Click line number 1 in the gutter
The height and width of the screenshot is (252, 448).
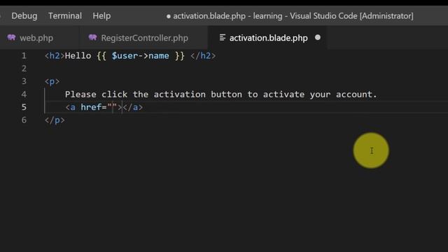click(24, 56)
